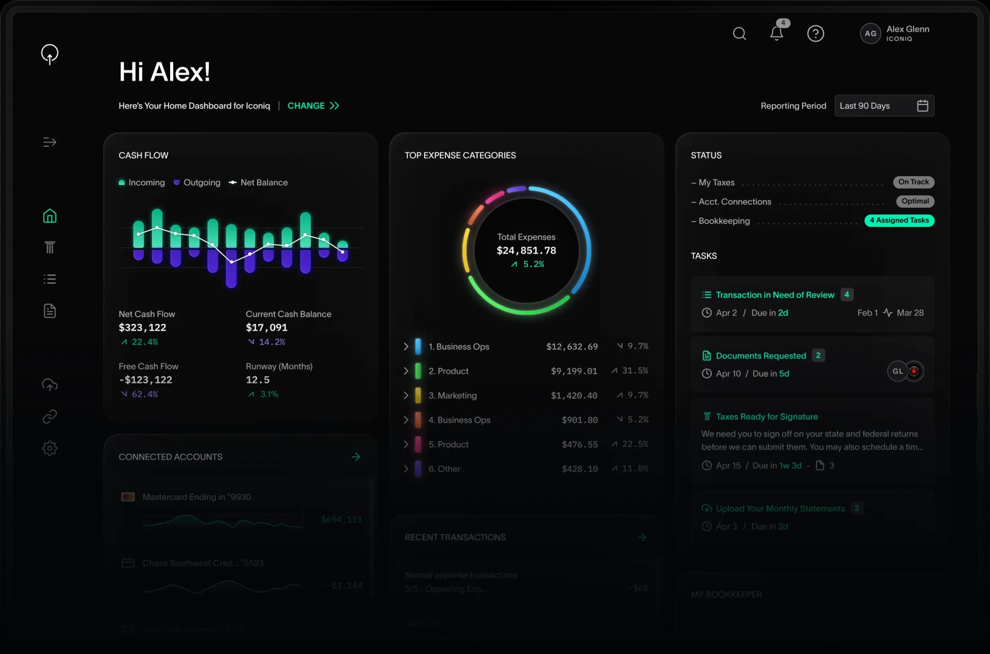Open the search icon in header

739,34
